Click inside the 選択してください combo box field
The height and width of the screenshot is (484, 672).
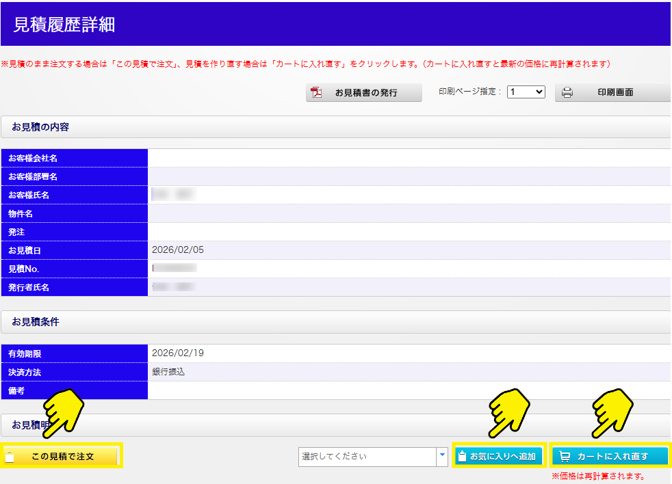(x=367, y=456)
